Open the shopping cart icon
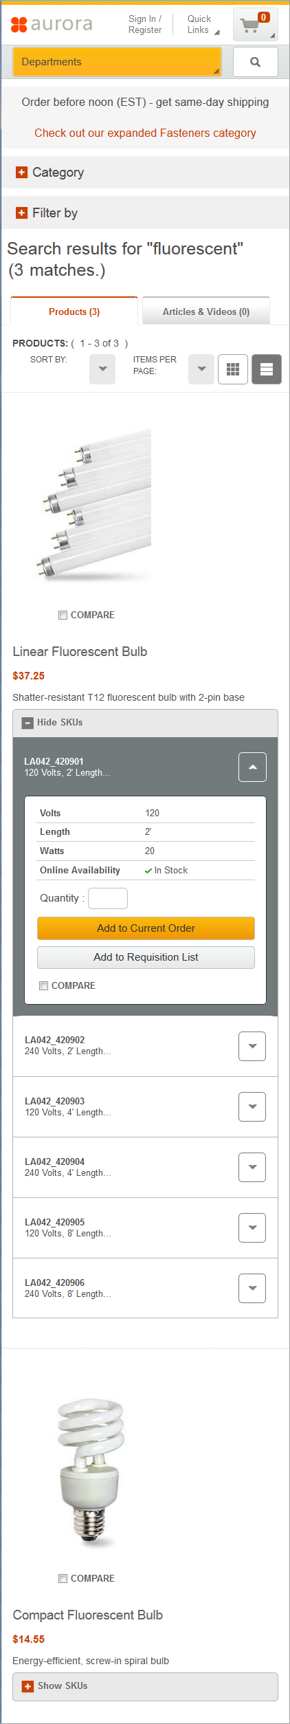 pos(255,25)
